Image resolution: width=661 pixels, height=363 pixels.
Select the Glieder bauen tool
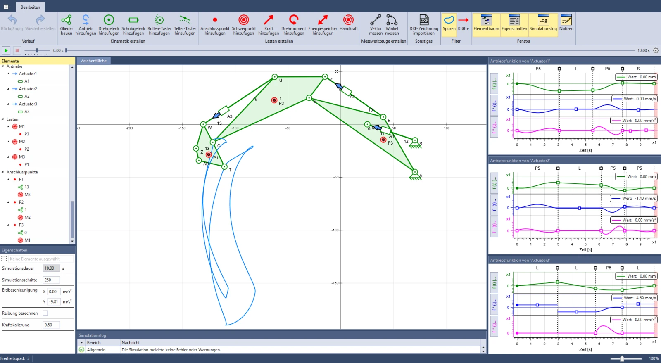click(67, 25)
